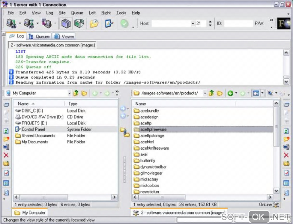Click the refresh icon on right sidebar
293x224 pixels.
click(x=286, y=131)
